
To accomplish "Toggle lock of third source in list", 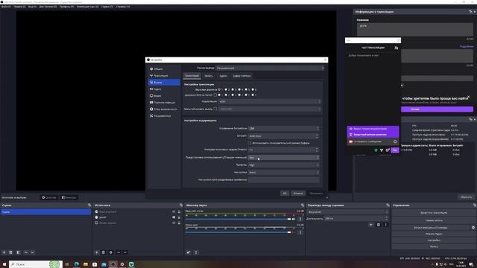I will (x=179, y=223).
